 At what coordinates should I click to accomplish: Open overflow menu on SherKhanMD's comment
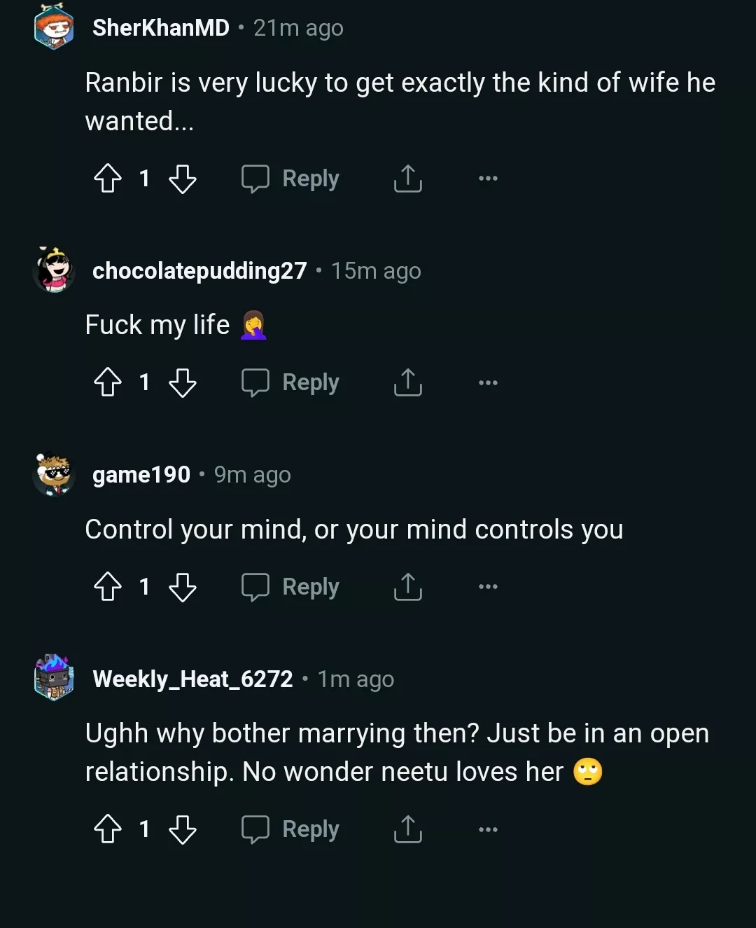[x=487, y=179]
